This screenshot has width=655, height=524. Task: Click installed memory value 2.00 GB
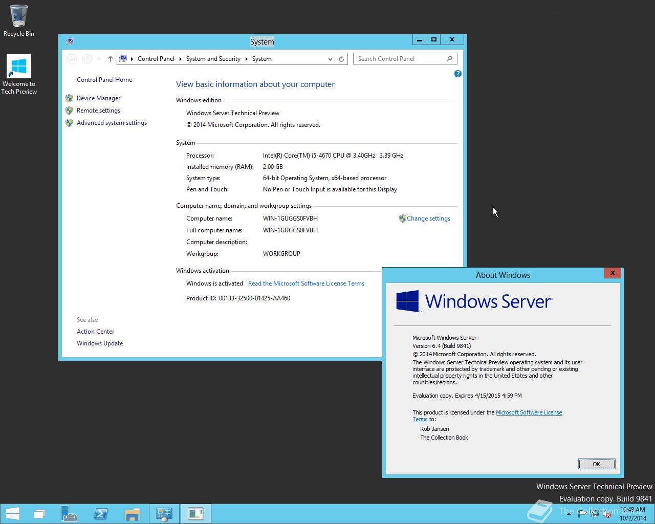click(273, 167)
